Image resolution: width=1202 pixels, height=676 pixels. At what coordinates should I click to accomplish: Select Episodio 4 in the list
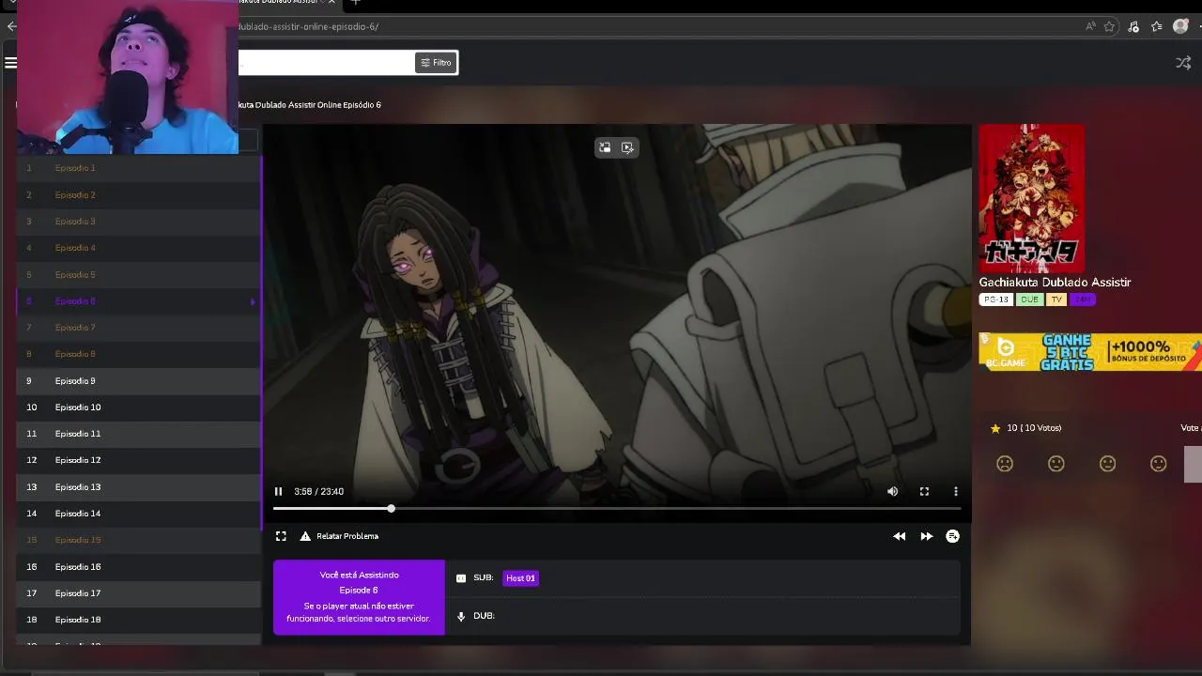(x=139, y=248)
